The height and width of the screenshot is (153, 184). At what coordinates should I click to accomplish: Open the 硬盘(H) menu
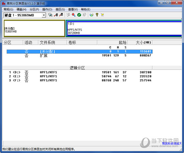(21, 9)
